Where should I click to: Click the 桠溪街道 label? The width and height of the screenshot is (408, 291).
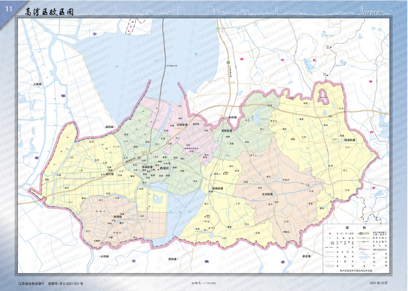pyautogui.click(x=350, y=140)
